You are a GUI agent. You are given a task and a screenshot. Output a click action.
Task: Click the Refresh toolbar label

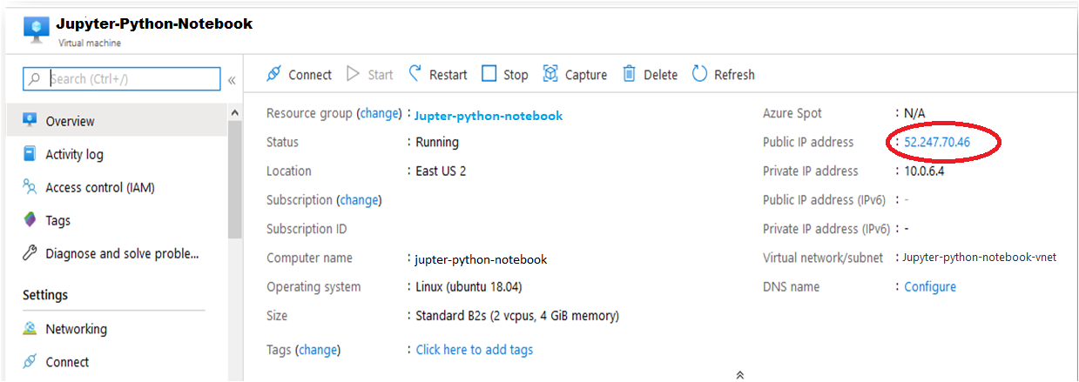[x=734, y=75]
